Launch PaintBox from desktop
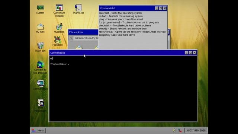The width and height of the screenshot is (238, 134). pos(58,41)
